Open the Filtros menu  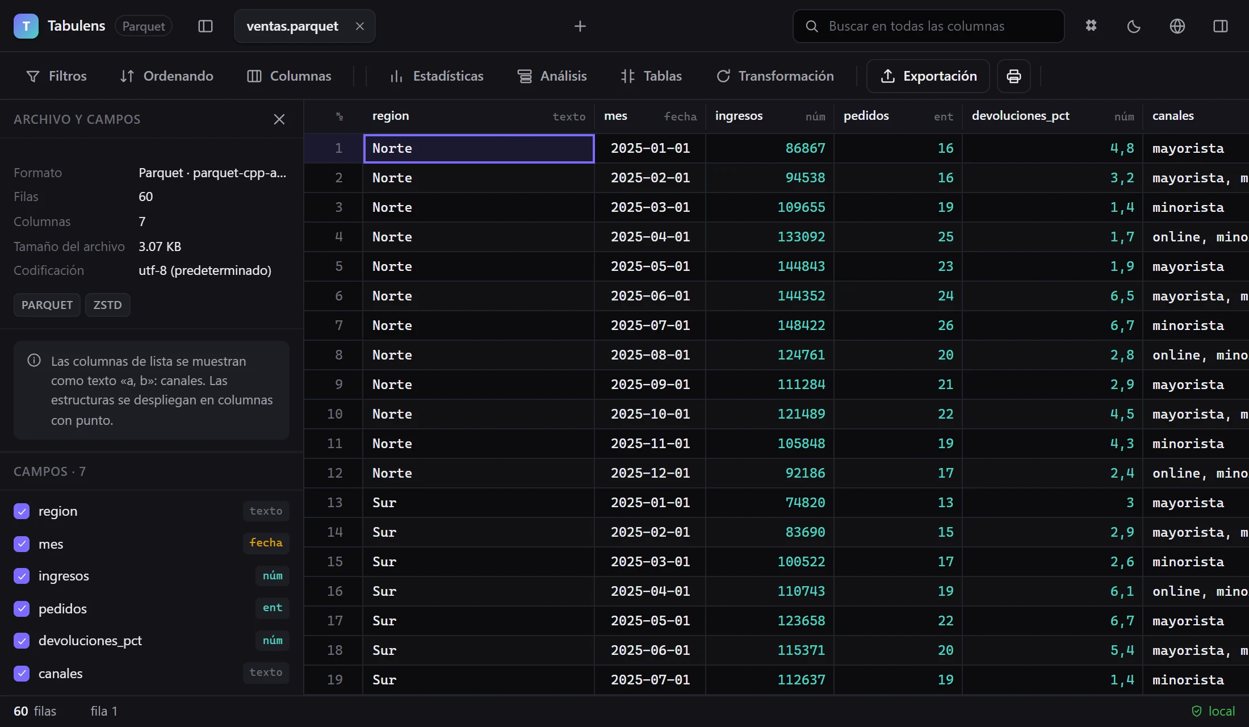tap(57, 76)
